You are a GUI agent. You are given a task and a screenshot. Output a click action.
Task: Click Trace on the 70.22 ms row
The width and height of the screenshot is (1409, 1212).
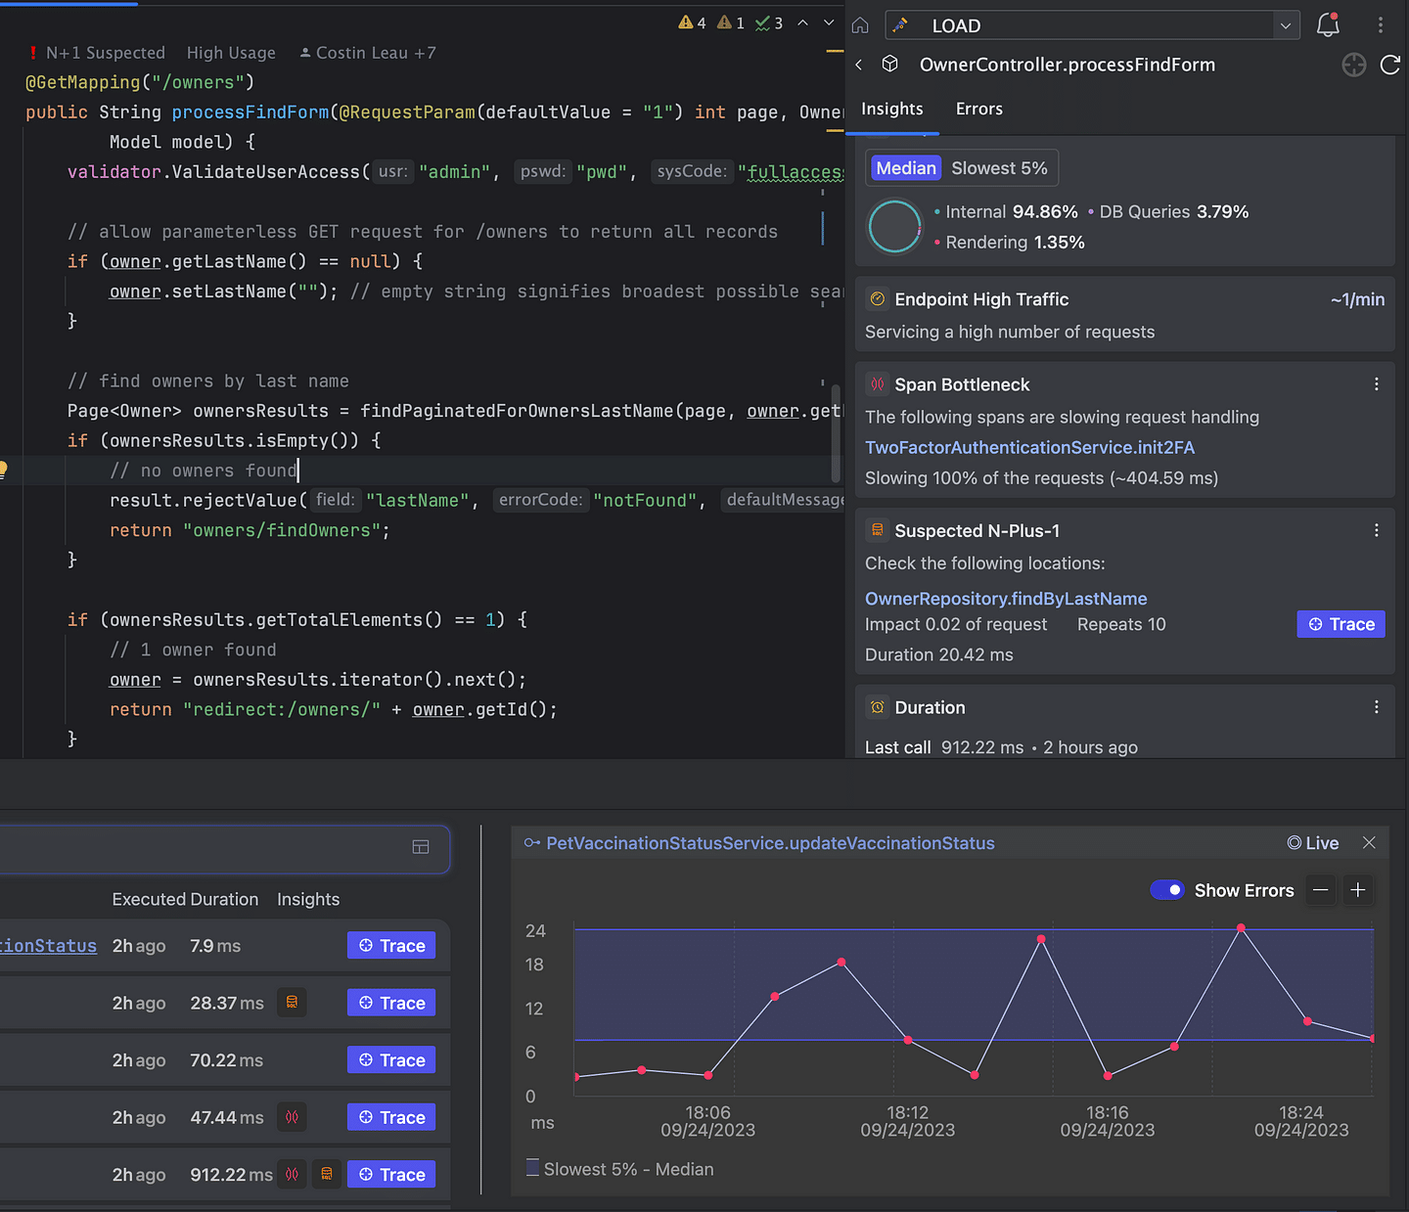point(391,1060)
